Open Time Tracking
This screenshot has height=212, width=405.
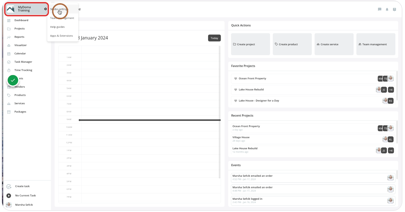point(23,70)
